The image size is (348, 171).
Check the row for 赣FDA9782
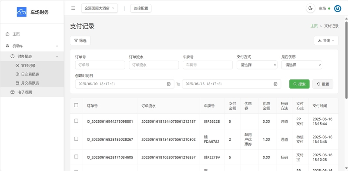[x=76, y=138]
